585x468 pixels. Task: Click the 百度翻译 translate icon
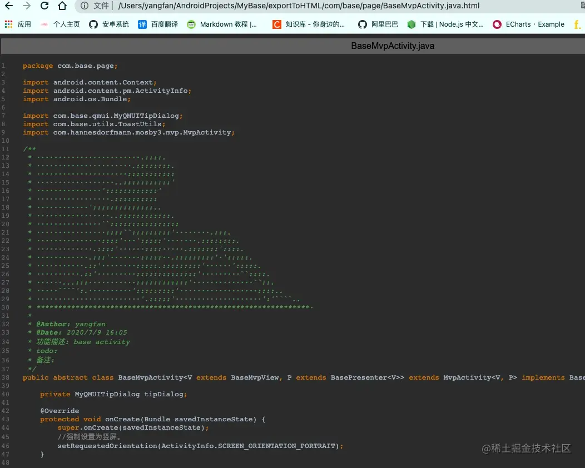(142, 24)
